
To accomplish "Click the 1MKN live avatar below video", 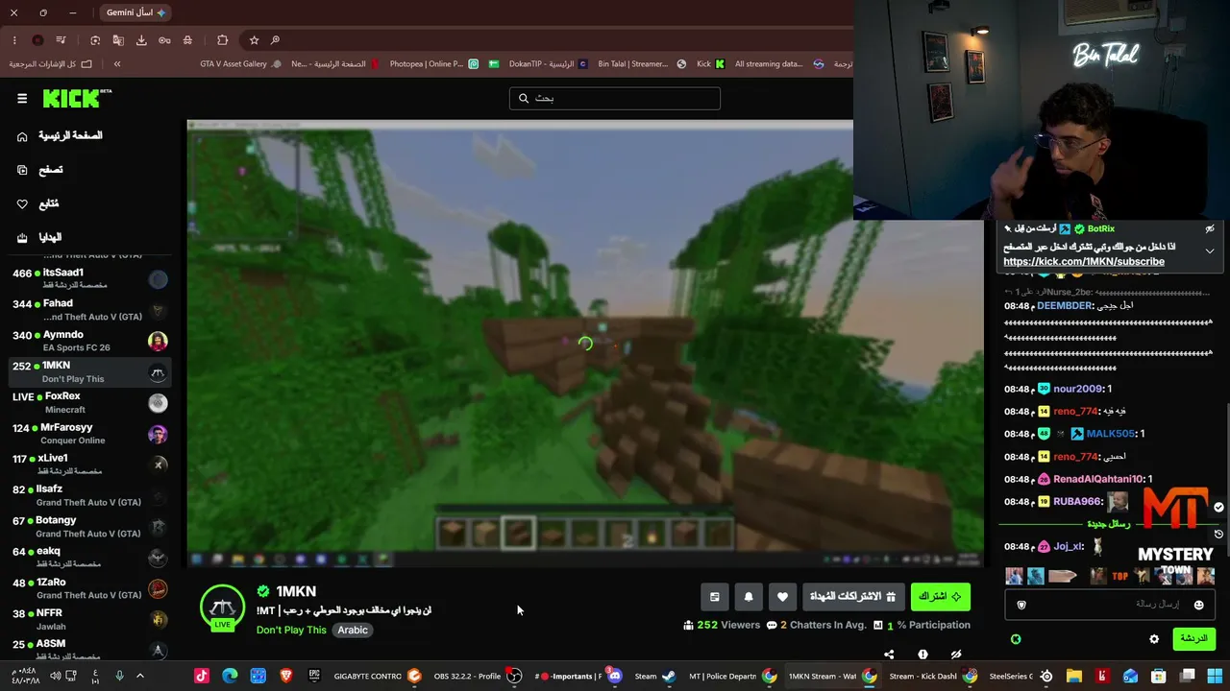I will click(x=222, y=608).
